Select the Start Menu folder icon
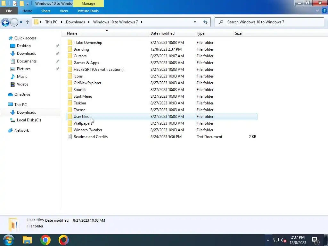Screen dimensions: 328x246 70,96
